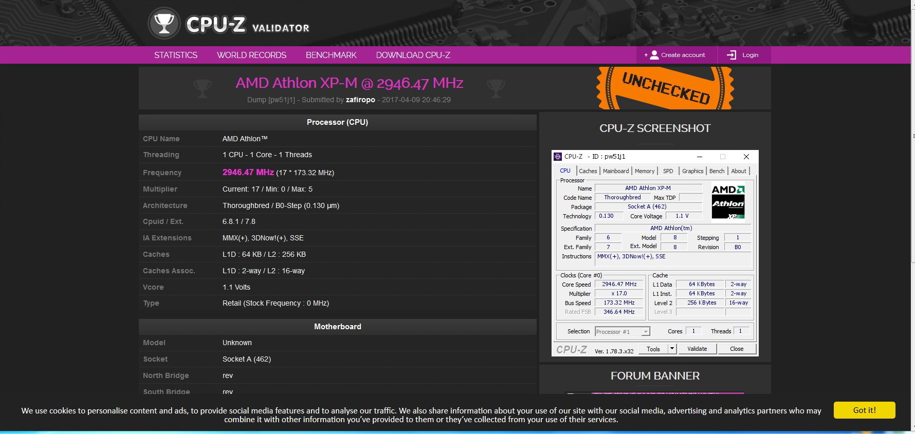Click the Create account user icon

click(654, 55)
